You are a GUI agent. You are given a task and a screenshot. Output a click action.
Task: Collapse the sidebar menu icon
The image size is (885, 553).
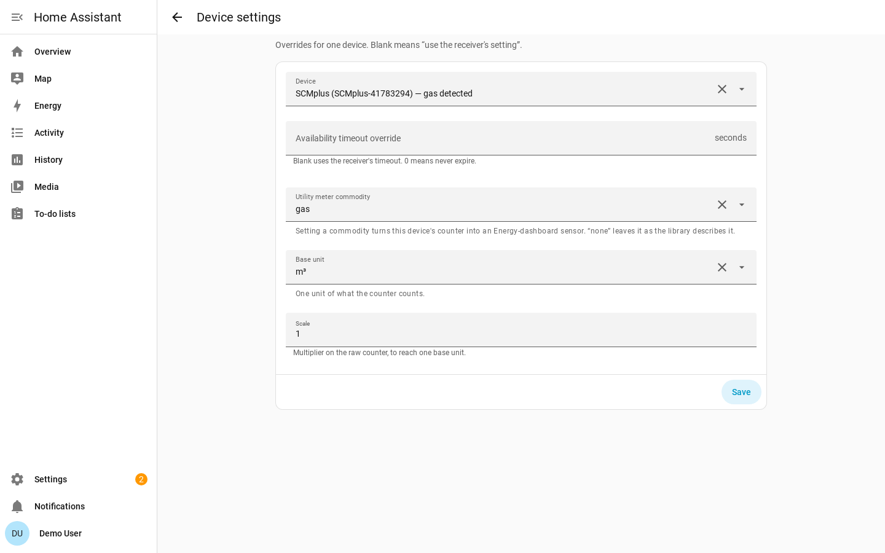click(x=17, y=17)
